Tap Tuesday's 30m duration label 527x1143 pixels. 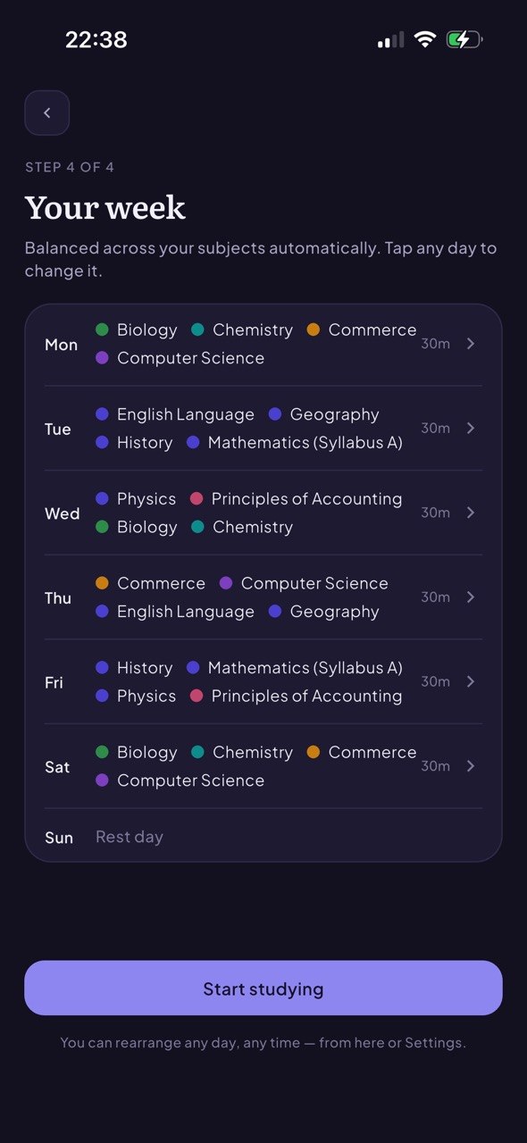pos(435,429)
